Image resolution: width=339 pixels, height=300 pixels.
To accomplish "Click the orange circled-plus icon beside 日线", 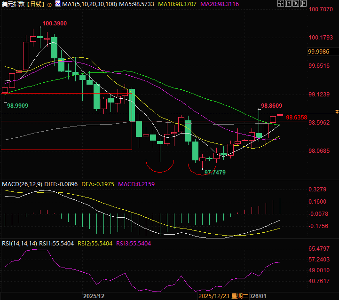I will point(49,5).
